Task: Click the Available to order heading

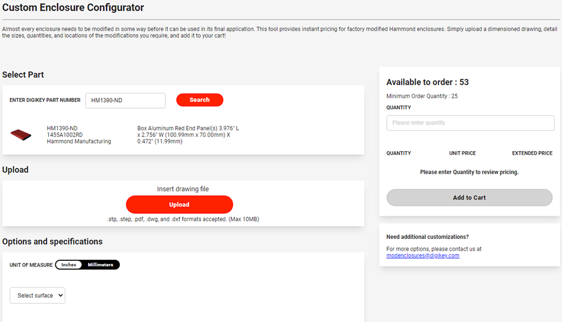Action: point(428,82)
